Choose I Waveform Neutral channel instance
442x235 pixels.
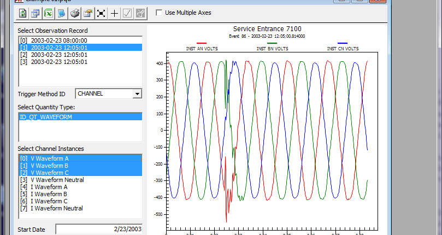tap(56, 208)
